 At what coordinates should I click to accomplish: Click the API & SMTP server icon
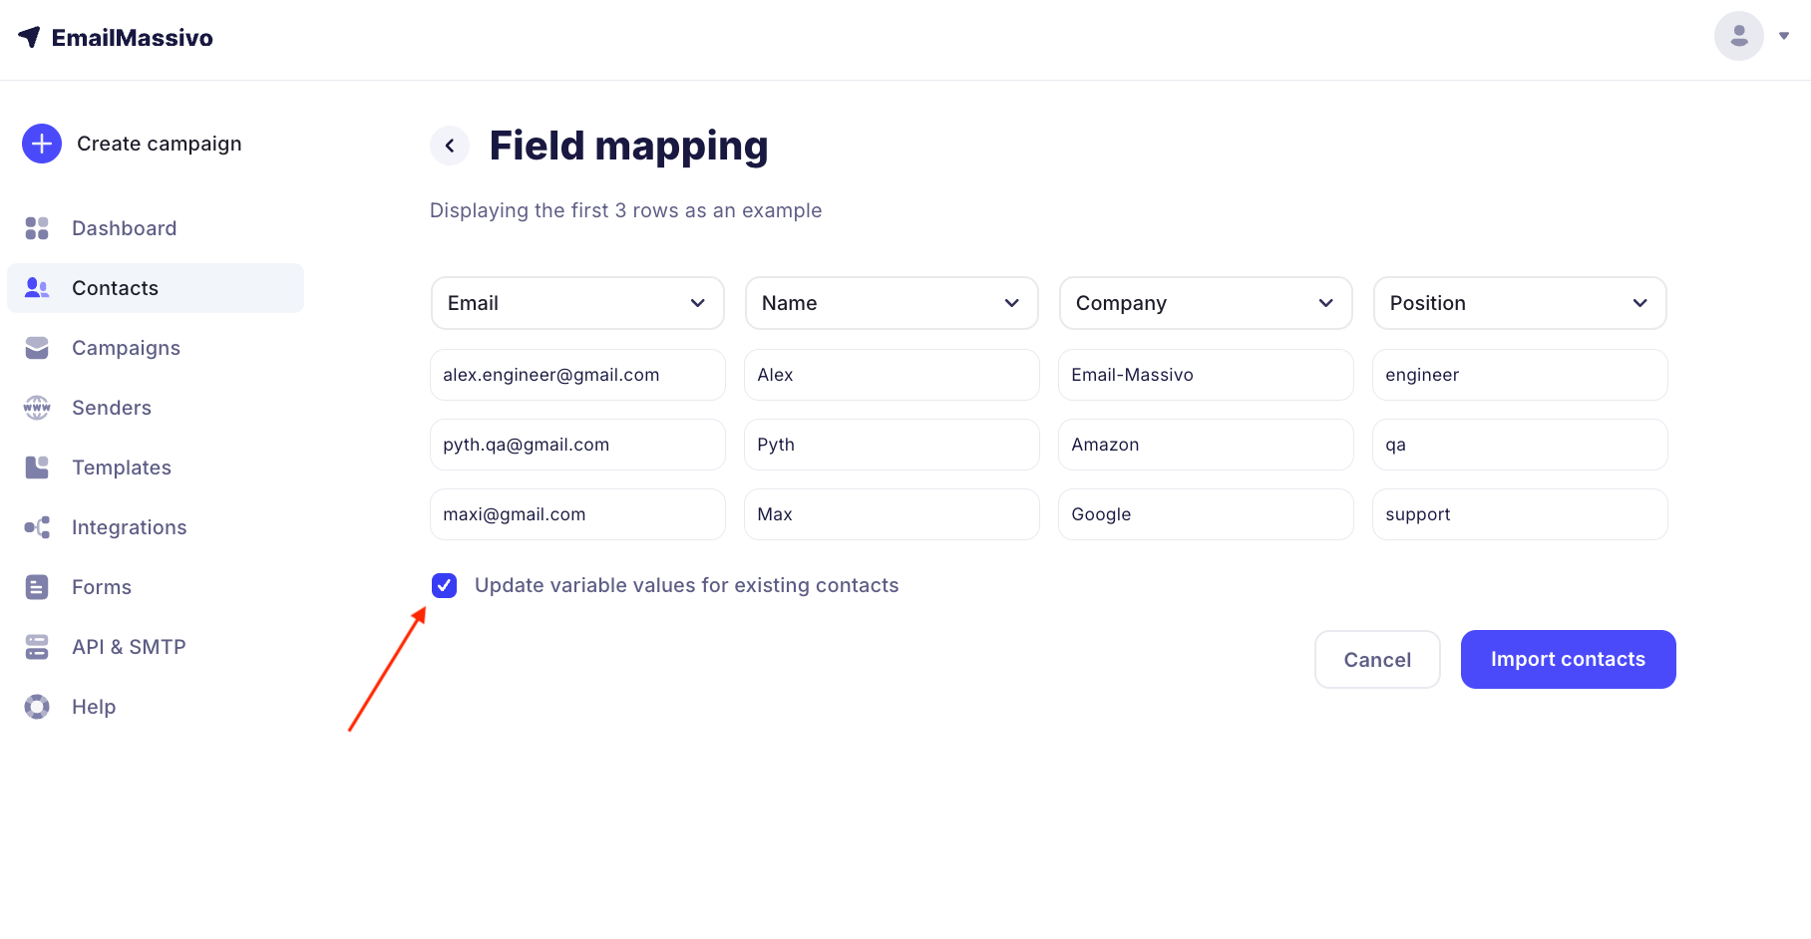37,647
